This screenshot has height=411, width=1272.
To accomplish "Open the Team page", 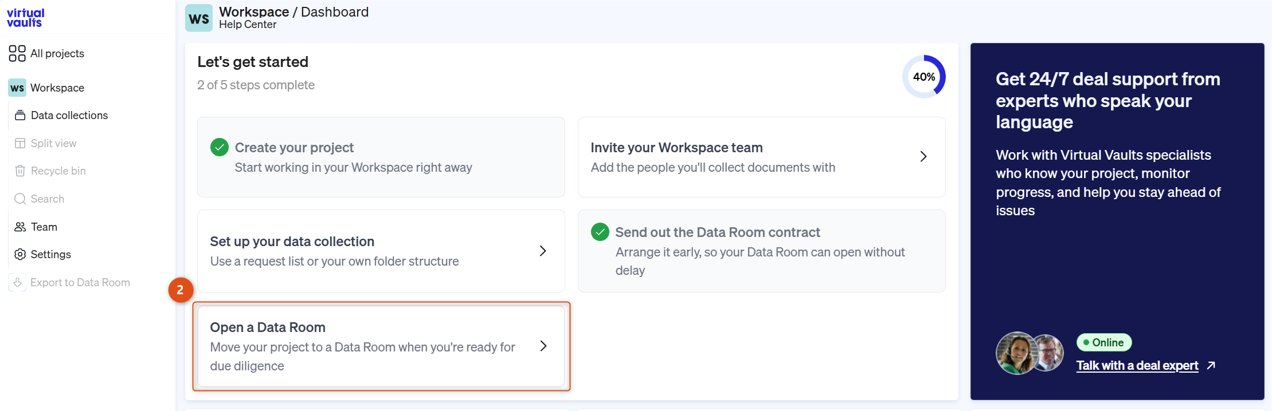I will point(44,227).
